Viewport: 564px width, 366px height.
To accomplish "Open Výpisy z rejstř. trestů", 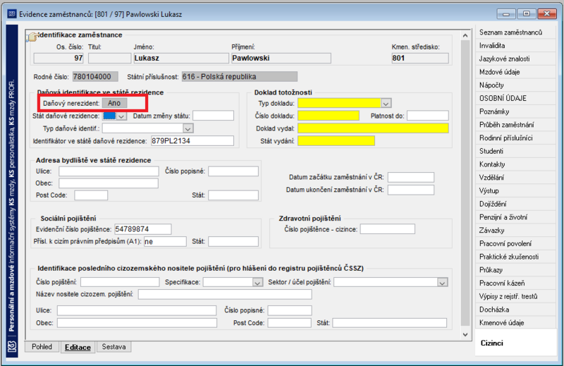I will coord(515,296).
